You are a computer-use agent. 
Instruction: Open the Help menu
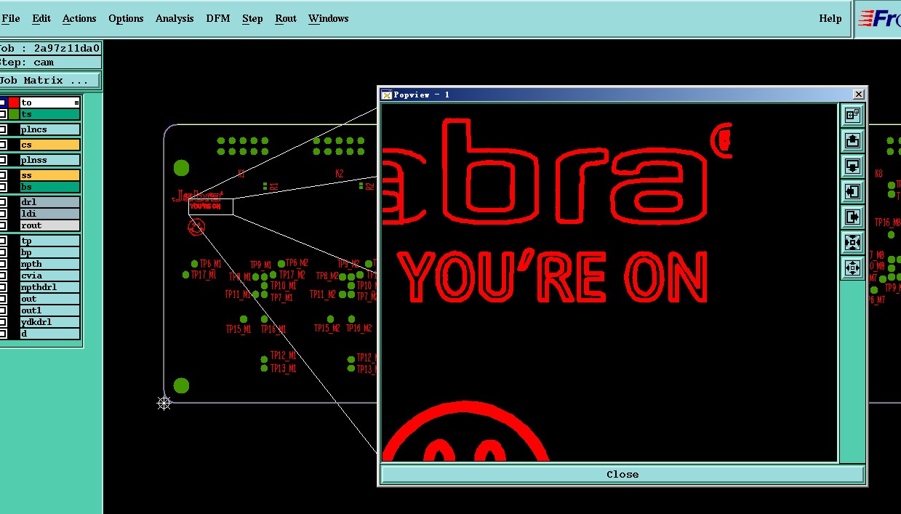830,18
